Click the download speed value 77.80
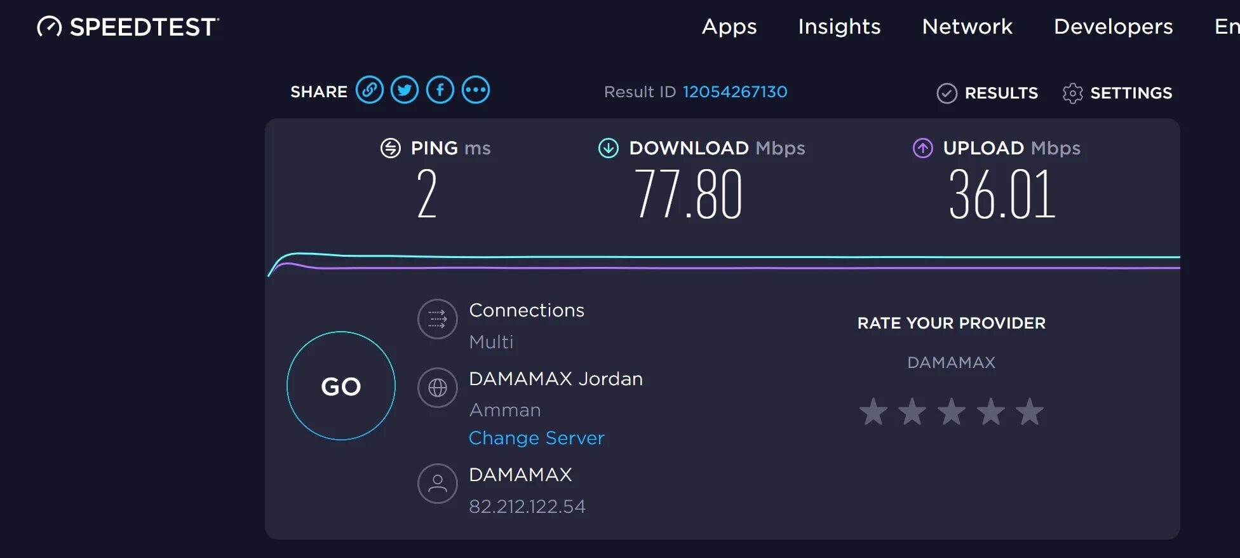This screenshot has width=1240, height=558. click(x=689, y=194)
